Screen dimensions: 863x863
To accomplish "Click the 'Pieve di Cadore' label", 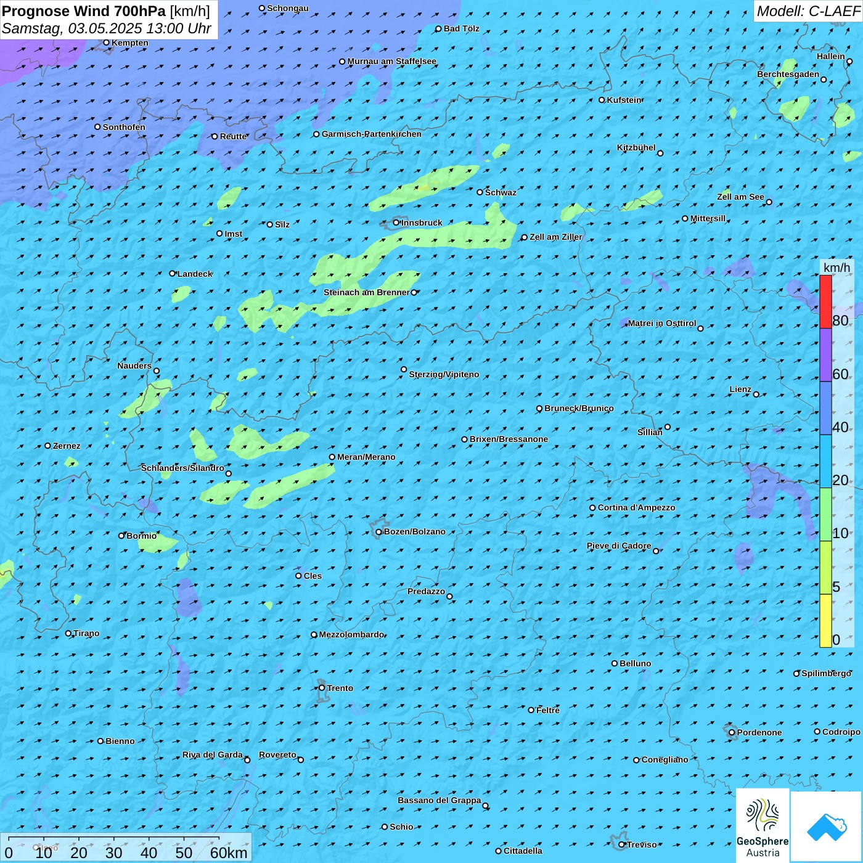I will (619, 546).
